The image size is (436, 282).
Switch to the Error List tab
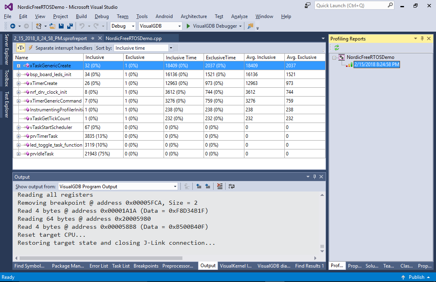99,266
